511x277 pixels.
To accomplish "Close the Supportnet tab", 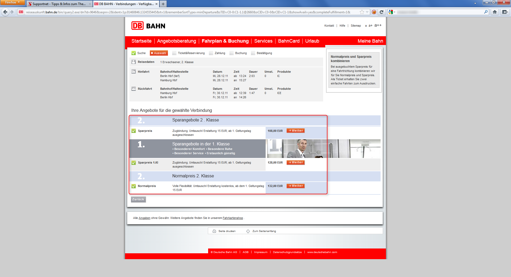I will pos(90,4).
